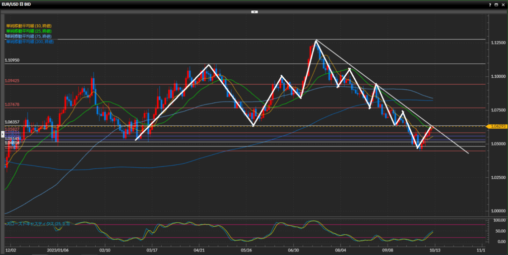Maximize the EUR/USD chart window
Screen dimensions: 508x255
point(497,4)
